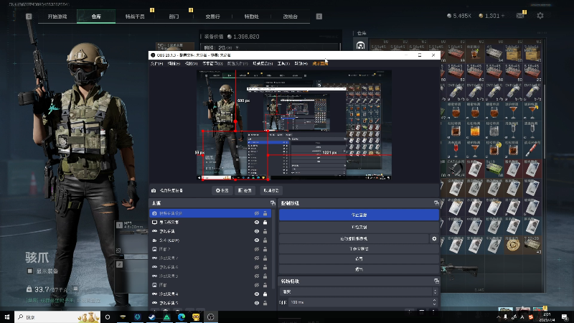Unlock the 游戏采集 4 source
This screenshot has height=323, width=574.
[x=265, y=294]
